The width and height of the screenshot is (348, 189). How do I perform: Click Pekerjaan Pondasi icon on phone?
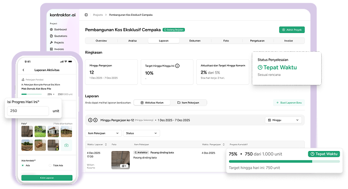pos(23,79)
